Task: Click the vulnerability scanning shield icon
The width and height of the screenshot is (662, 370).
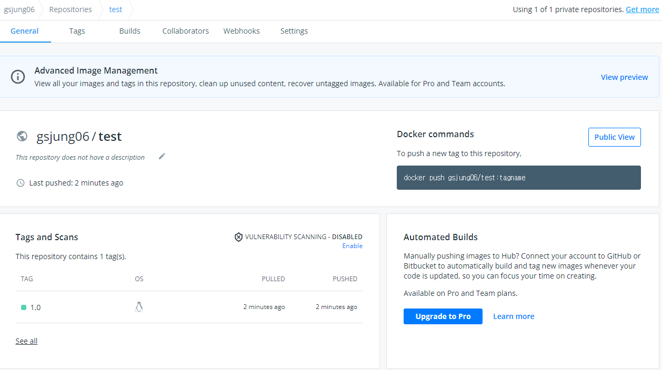Action: click(x=238, y=237)
